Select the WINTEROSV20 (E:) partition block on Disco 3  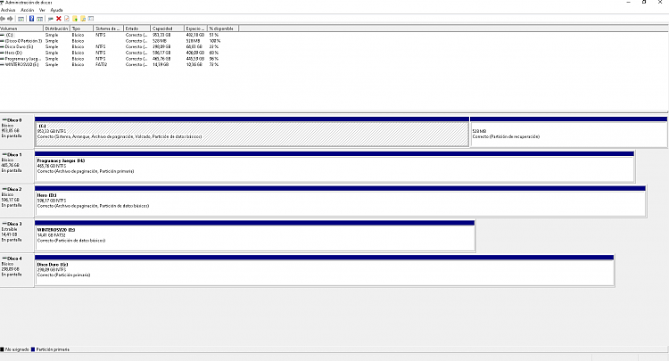coord(255,235)
